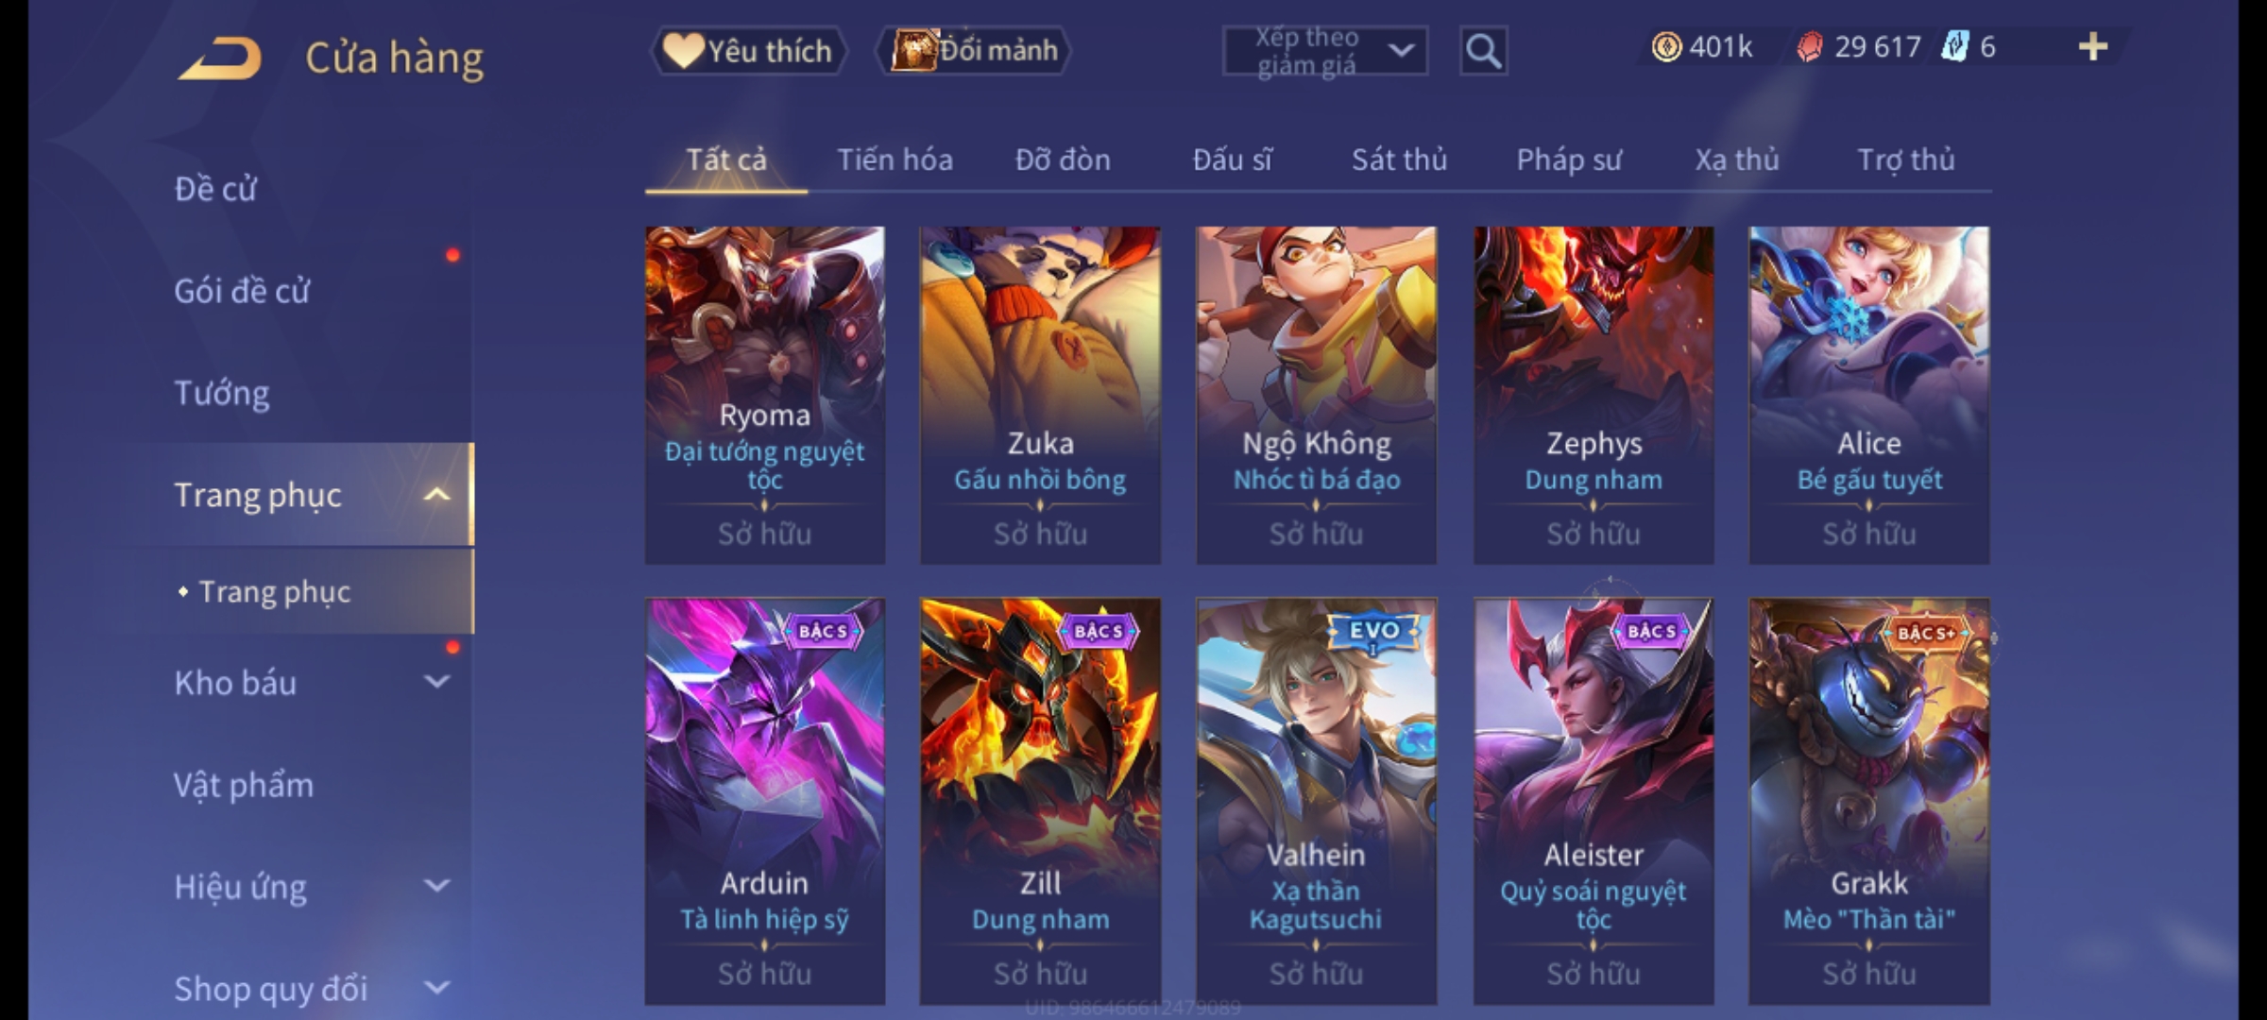Collapse the Trang phục sidebar section

436,495
